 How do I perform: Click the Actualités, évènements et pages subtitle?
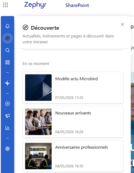68,39
